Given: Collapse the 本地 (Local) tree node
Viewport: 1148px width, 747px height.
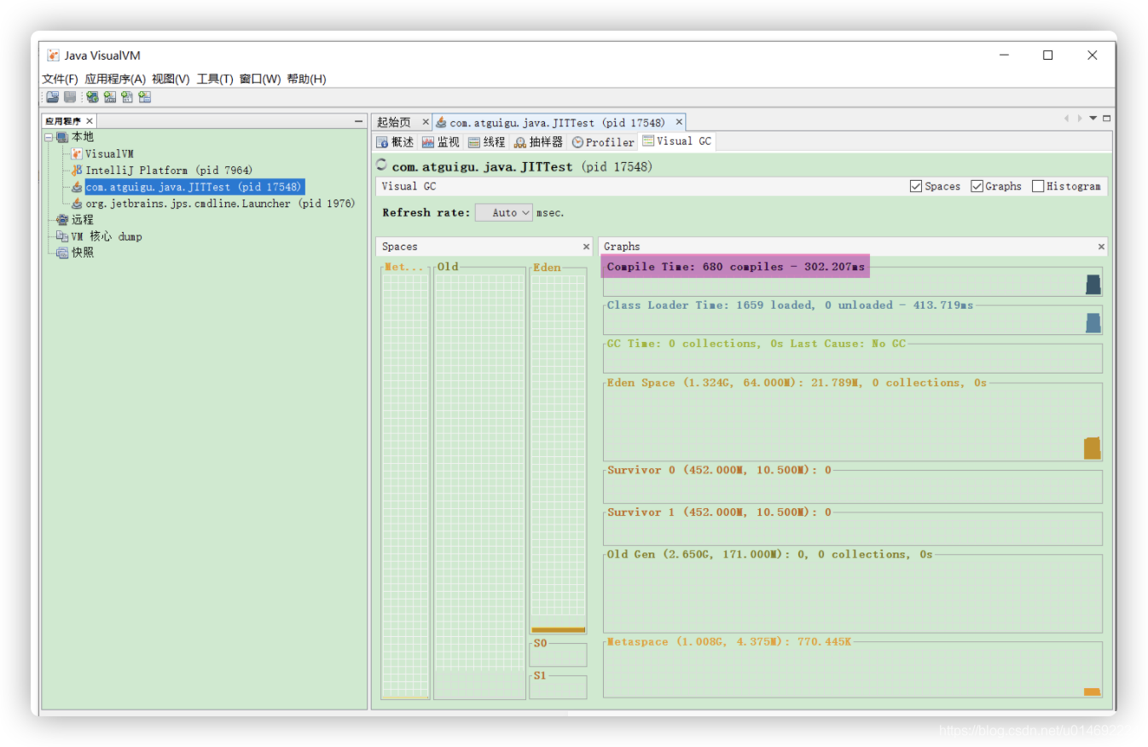Looking at the screenshot, I should point(49,137).
